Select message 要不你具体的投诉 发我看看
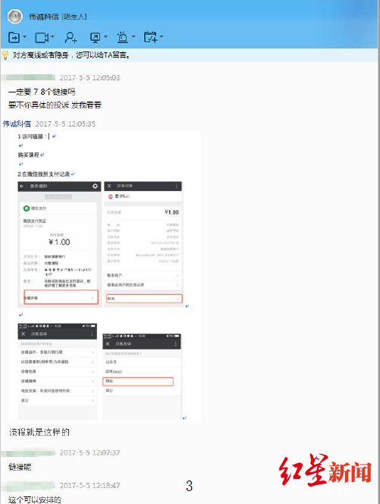The width and height of the screenshot is (380, 504). pos(55,105)
